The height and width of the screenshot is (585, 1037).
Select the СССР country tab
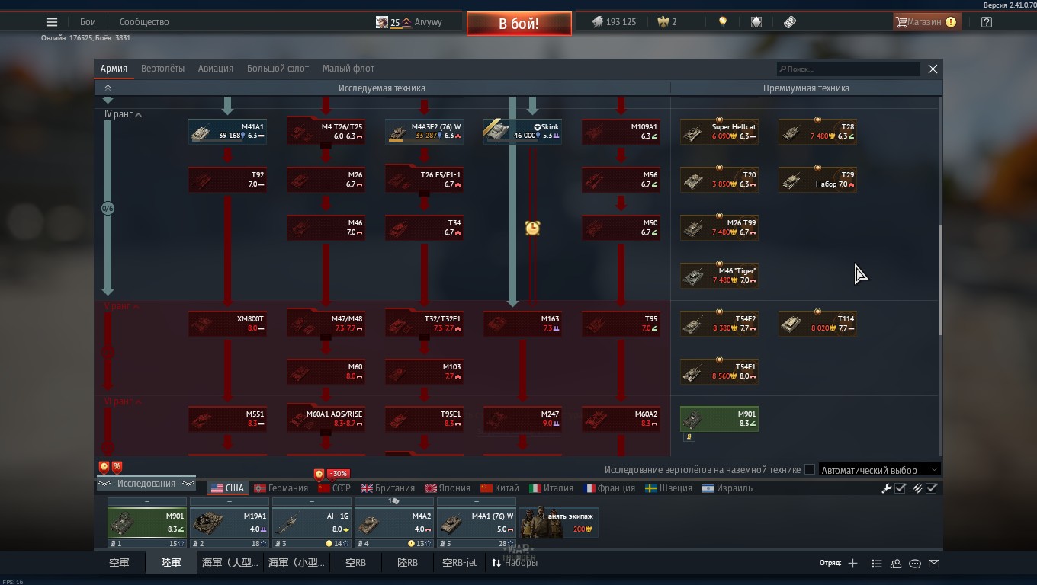tap(334, 488)
